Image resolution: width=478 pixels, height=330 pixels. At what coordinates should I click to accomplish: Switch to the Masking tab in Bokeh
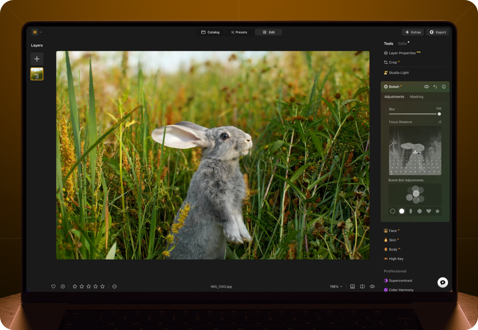[416, 97]
